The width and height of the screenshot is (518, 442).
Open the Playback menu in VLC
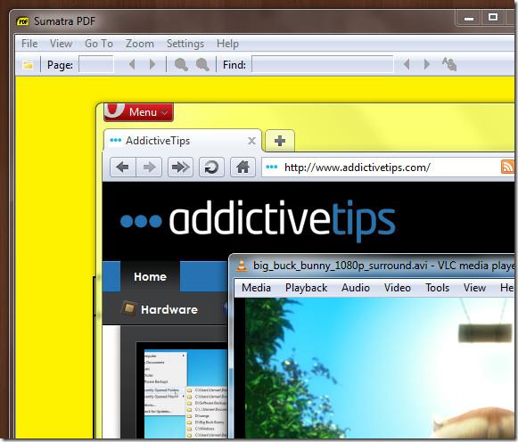point(306,288)
